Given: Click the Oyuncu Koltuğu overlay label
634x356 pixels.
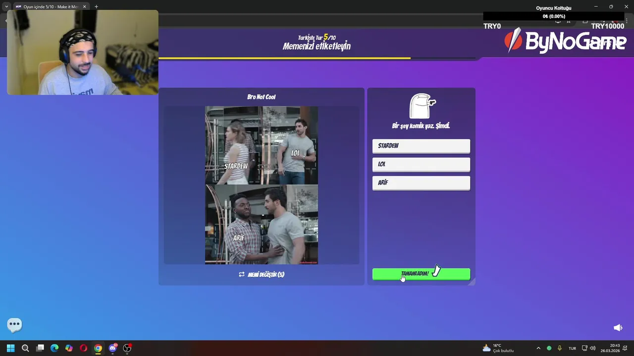Looking at the screenshot, I should click(x=553, y=8).
